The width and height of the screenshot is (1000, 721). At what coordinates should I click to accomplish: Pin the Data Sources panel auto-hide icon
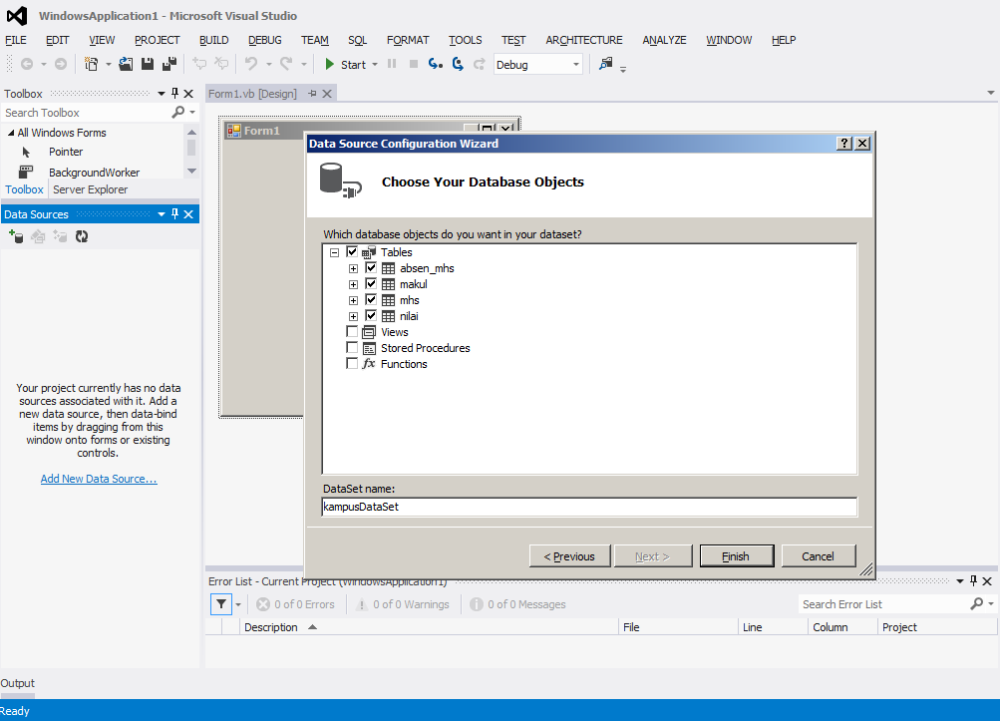(175, 214)
